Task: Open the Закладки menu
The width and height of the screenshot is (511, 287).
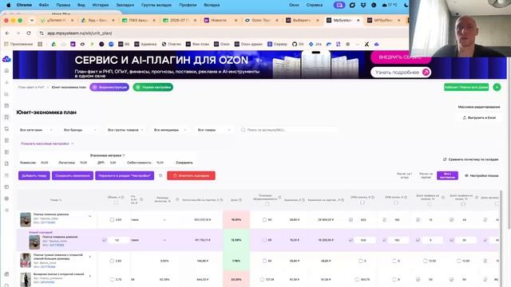Action: 125,5
